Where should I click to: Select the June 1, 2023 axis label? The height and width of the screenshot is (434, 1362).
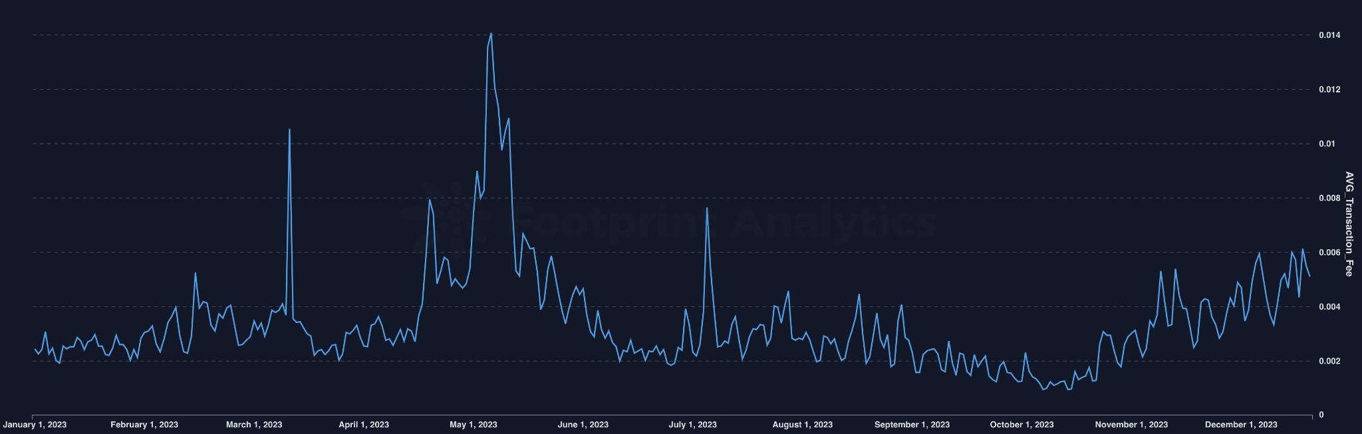click(583, 425)
